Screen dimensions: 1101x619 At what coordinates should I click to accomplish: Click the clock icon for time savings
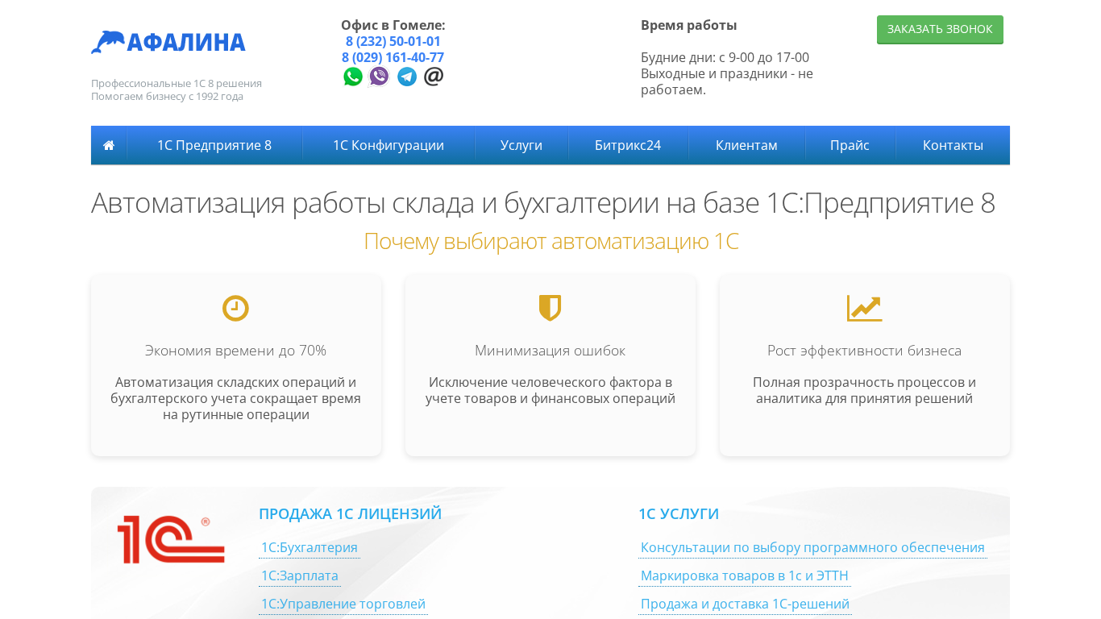[x=235, y=308]
